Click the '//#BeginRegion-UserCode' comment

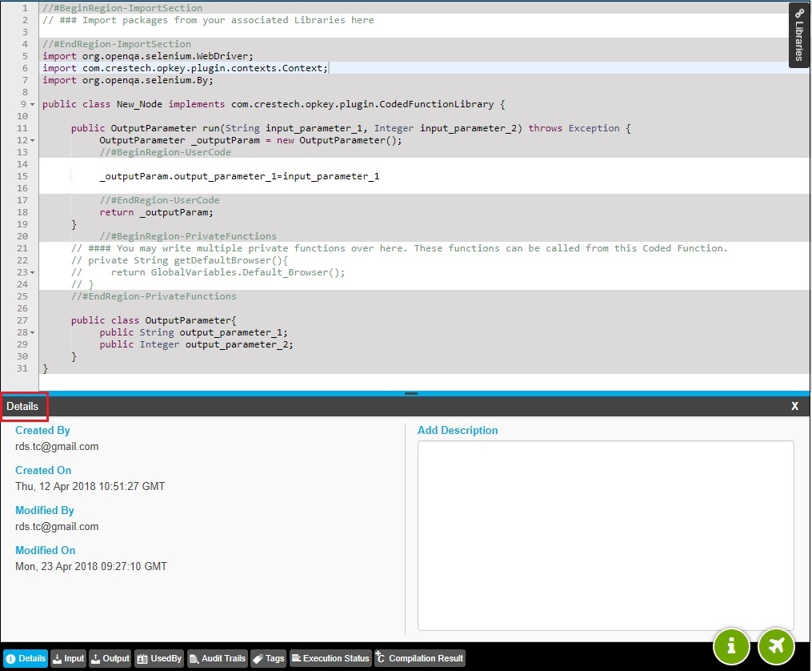[x=165, y=152]
